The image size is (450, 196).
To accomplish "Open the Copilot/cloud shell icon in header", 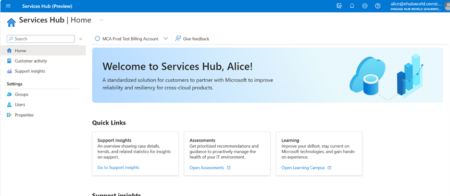I will [x=339, y=6].
